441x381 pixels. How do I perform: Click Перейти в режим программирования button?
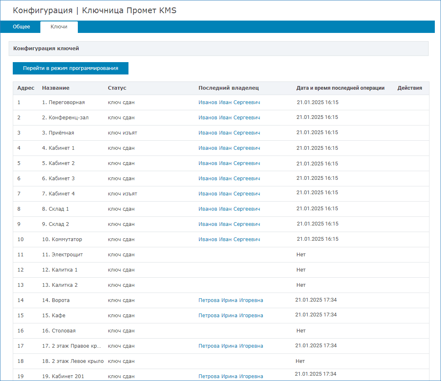[x=70, y=68]
